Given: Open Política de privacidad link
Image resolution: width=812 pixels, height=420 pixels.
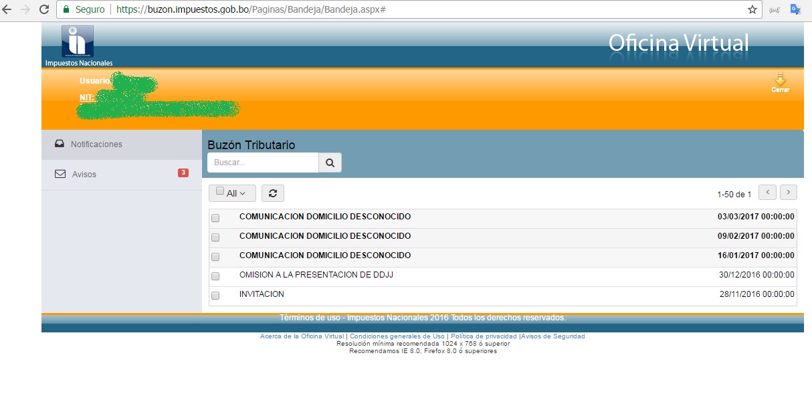Looking at the screenshot, I should (x=484, y=336).
